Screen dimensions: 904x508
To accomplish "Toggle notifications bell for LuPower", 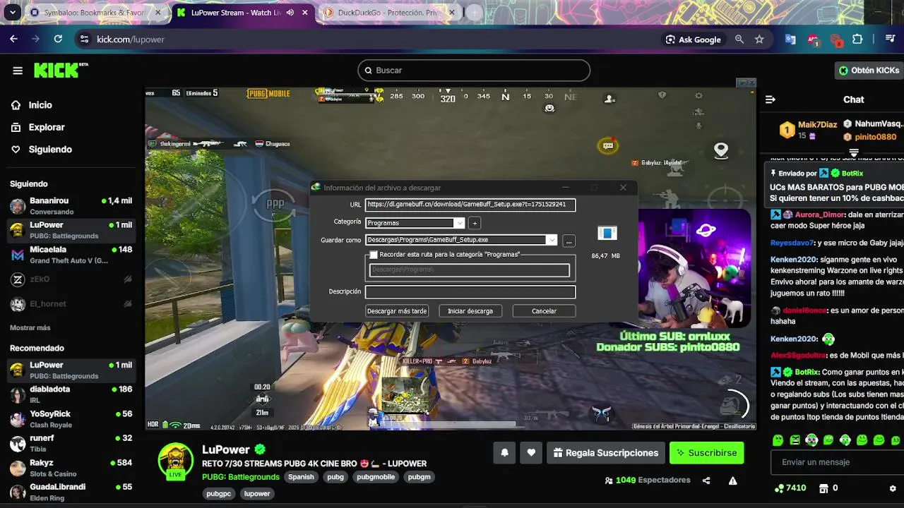I will click(x=504, y=453).
